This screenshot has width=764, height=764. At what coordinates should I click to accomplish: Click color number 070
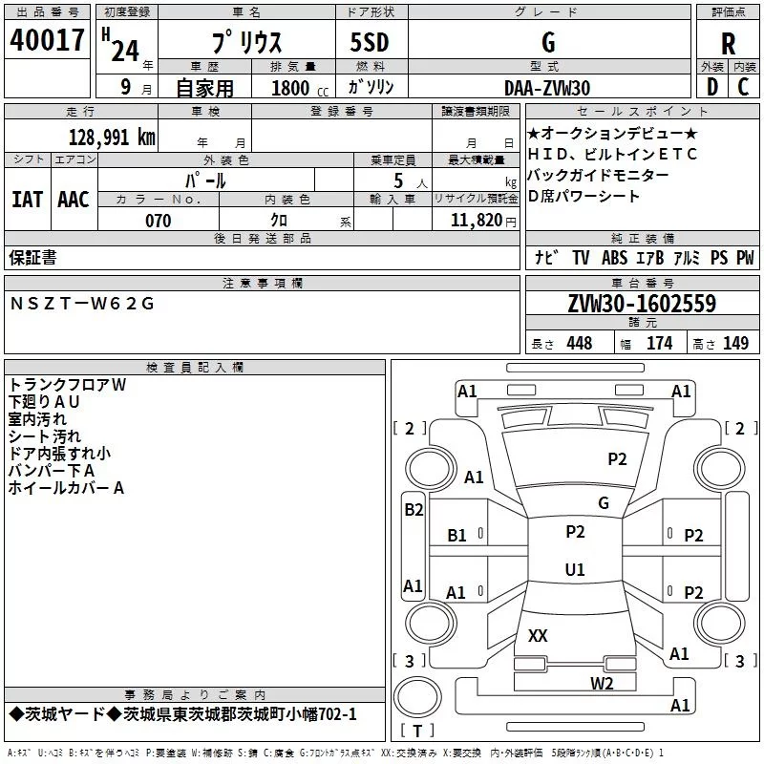point(159,221)
